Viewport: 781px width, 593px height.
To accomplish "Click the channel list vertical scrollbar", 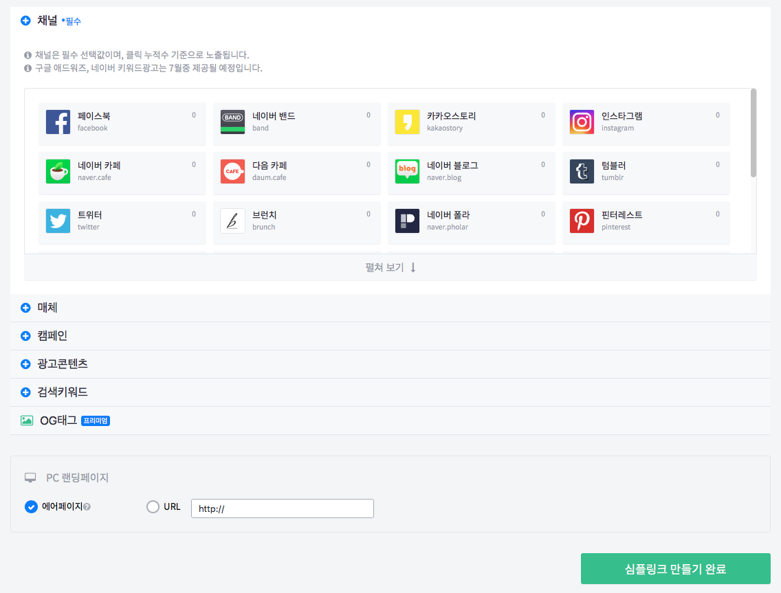I will pos(753,133).
